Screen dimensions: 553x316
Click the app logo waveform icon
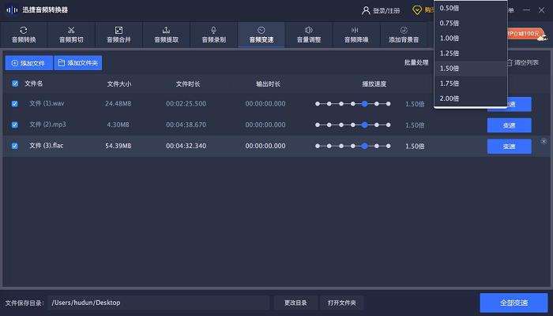(x=12, y=10)
